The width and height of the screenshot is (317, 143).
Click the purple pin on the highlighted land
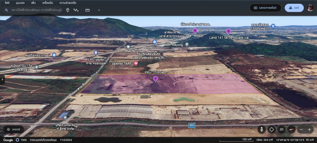coord(155,79)
